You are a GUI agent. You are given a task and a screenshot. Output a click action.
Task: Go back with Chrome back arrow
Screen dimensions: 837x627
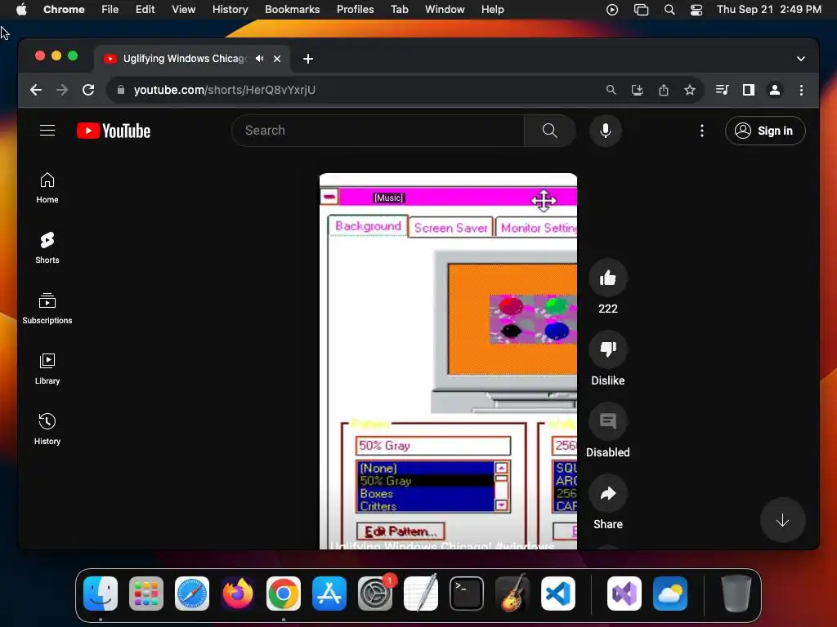36,90
